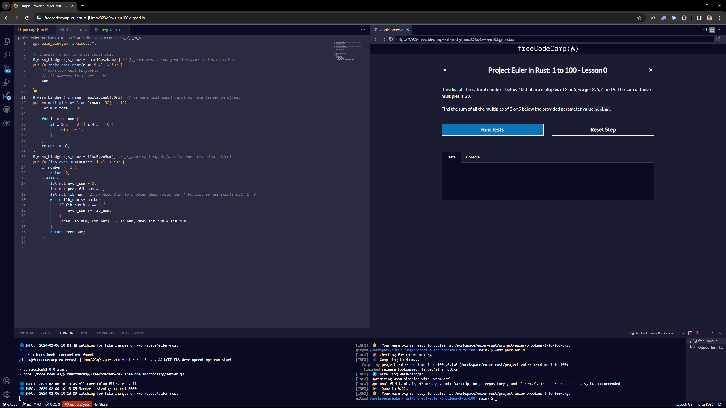Click the Explorer sidebar icon
This screenshot has height=408, width=726.
[7, 41]
